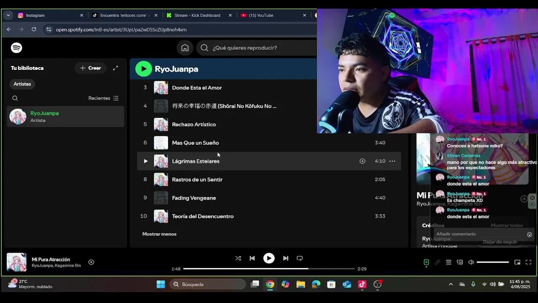Click the Windows Búsqueda search box
The width and height of the screenshot is (538, 303).
tap(208, 284)
